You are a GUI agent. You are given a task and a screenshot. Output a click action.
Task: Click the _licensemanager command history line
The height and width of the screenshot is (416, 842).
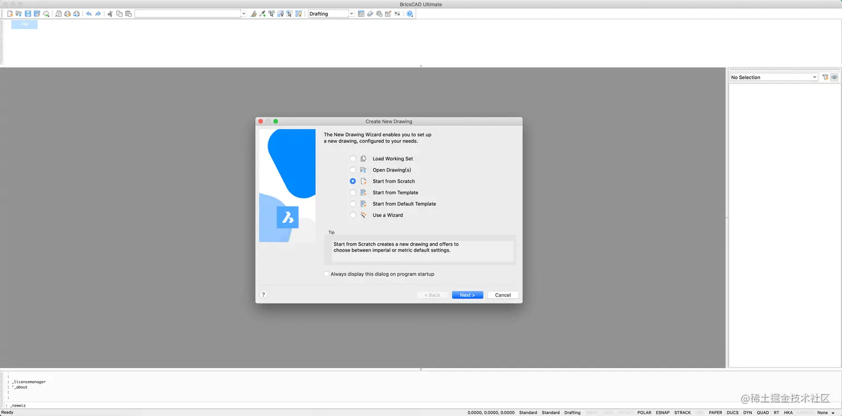point(29,382)
